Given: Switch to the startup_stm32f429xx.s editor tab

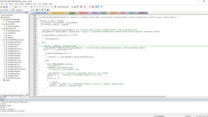Looking at the screenshot, I should click(57, 13).
